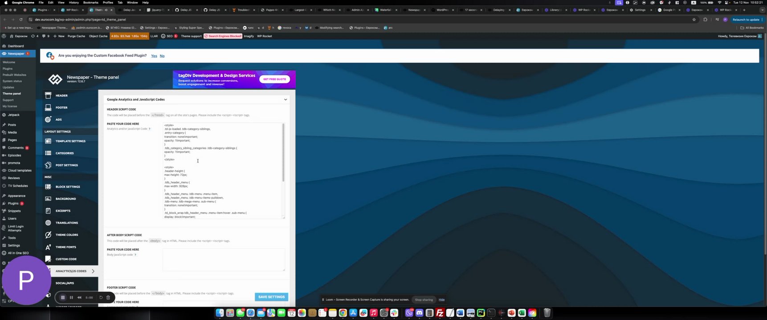
Task: Reload the page with browser refresh icon
Action: pos(21,20)
